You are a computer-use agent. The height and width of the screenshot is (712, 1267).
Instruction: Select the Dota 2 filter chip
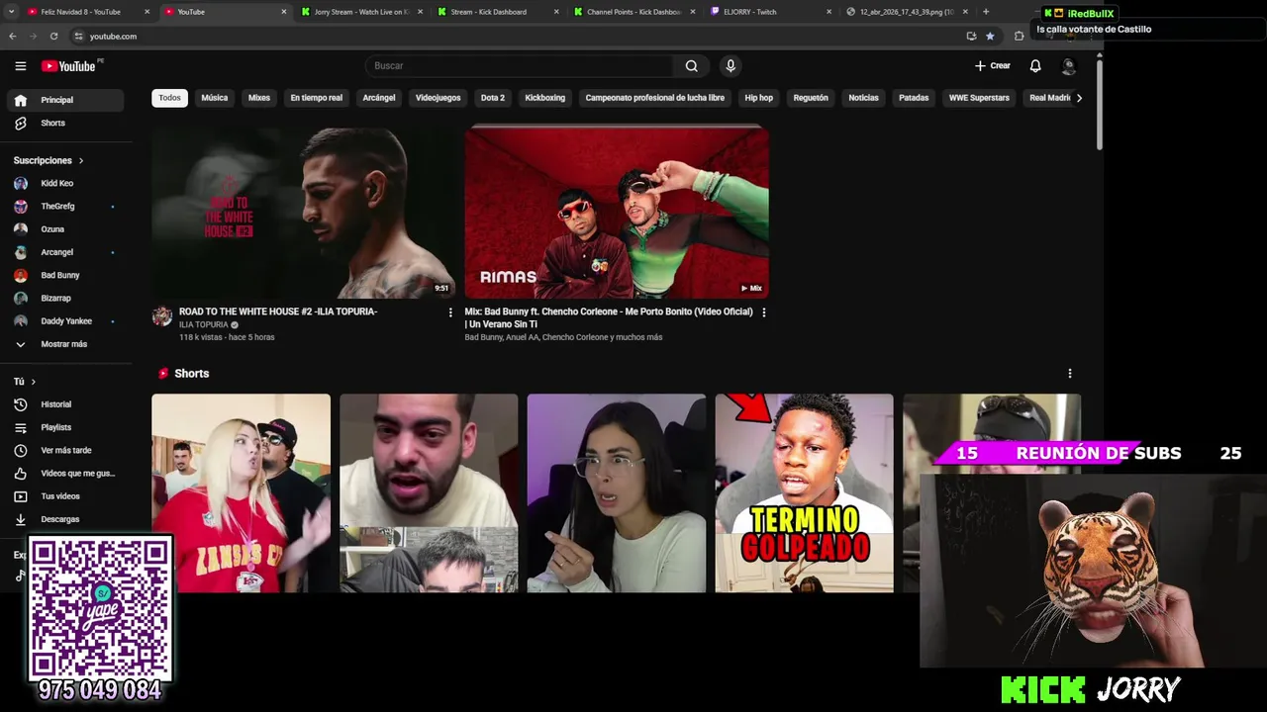493,98
